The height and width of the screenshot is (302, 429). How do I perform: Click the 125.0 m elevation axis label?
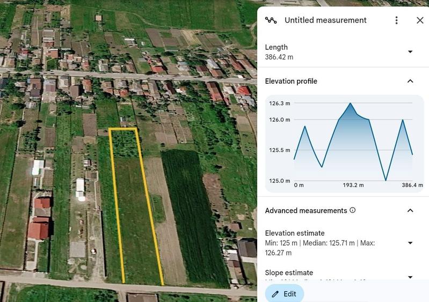(x=280, y=181)
